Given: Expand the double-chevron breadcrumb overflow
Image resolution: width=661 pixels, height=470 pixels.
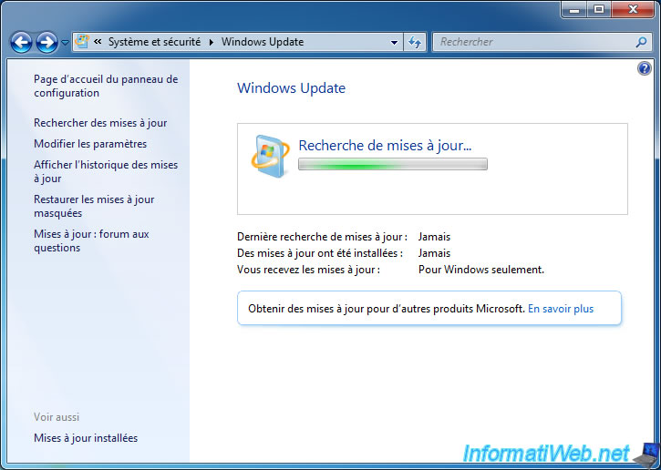Looking at the screenshot, I should (97, 42).
